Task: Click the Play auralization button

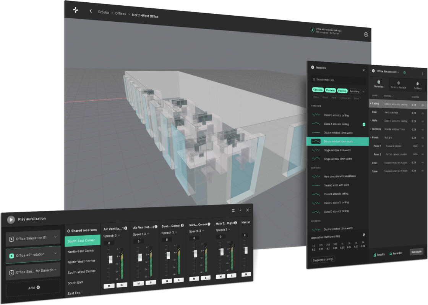Action: click(x=11, y=219)
